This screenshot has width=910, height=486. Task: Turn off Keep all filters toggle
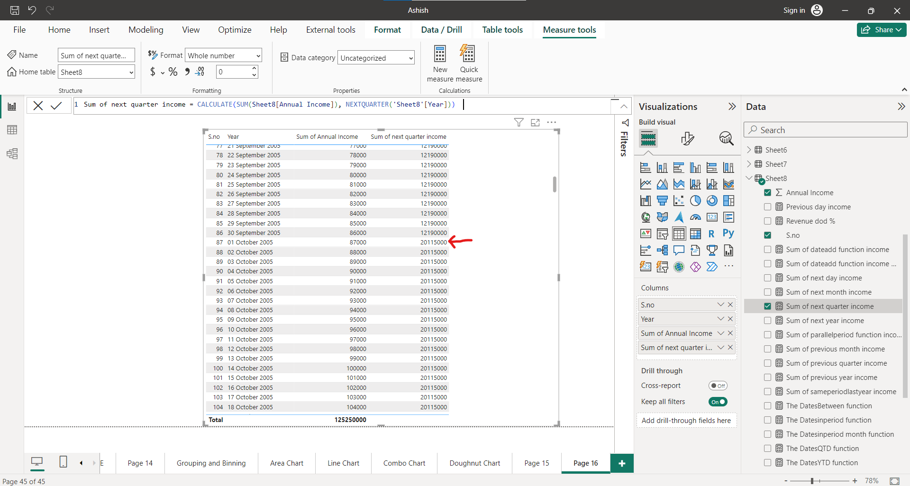pos(717,401)
